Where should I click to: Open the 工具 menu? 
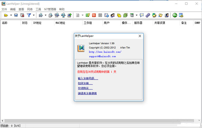point(38,9)
